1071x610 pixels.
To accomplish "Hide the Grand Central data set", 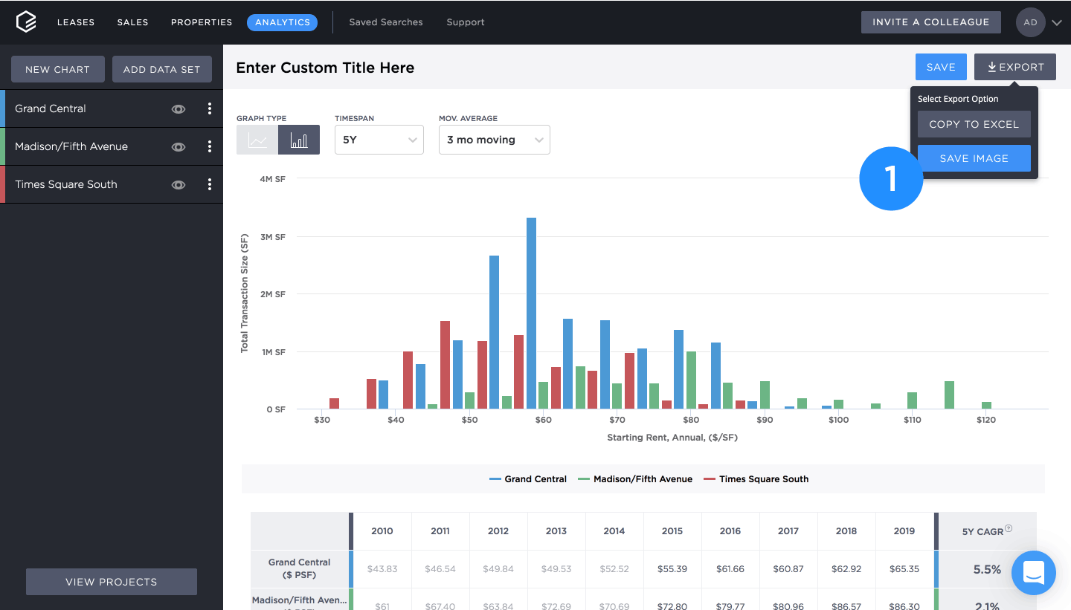I will point(178,108).
